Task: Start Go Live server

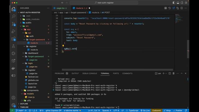Action: (x=145, y=110)
